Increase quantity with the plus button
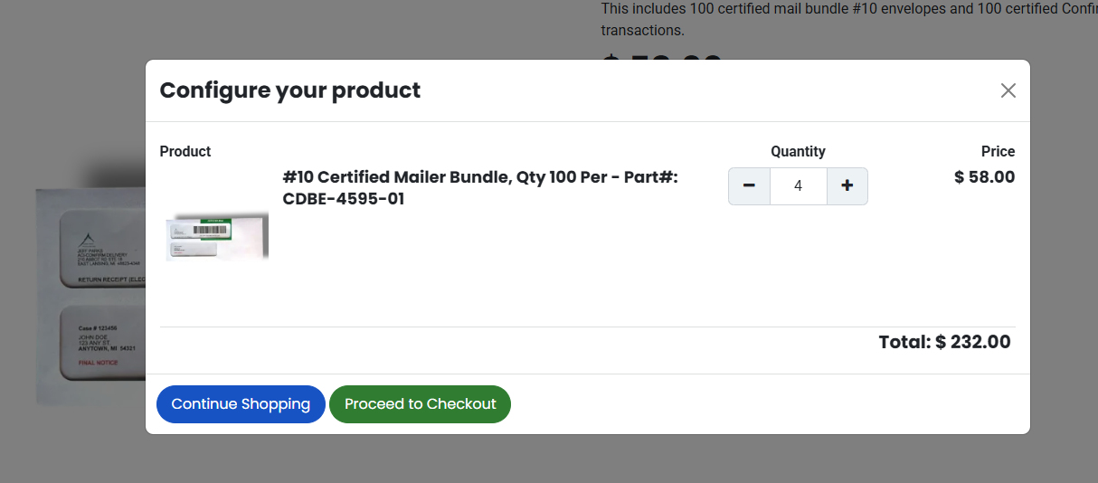Image resolution: width=1098 pixels, height=483 pixels. coord(847,186)
